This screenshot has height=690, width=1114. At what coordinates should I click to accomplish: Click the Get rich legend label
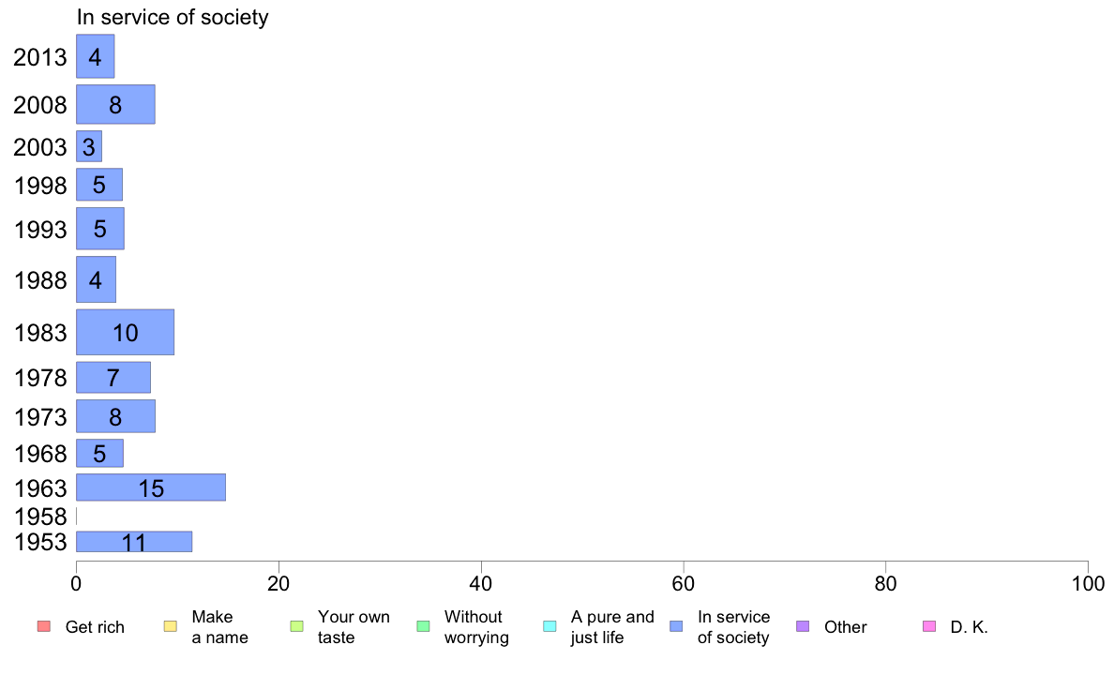pyautogui.click(x=95, y=627)
